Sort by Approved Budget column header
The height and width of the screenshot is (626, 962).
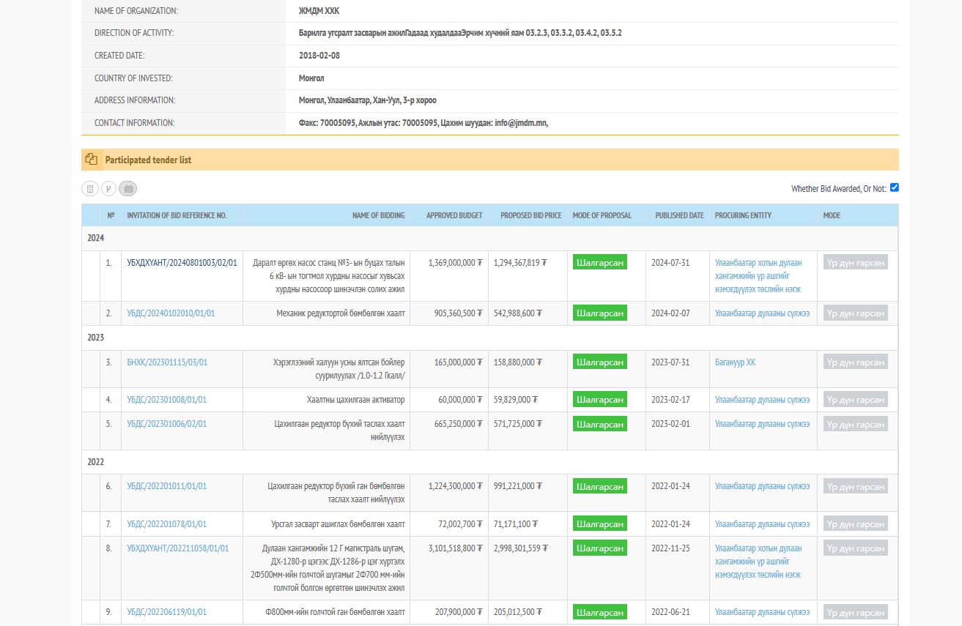coord(454,215)
